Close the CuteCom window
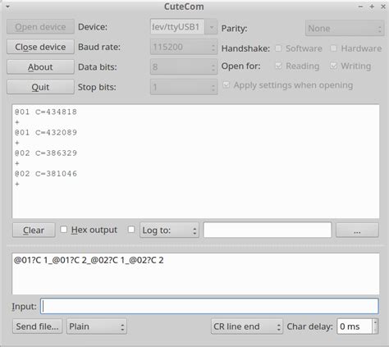Screen dimensions: 389x347 coord(383,7)
